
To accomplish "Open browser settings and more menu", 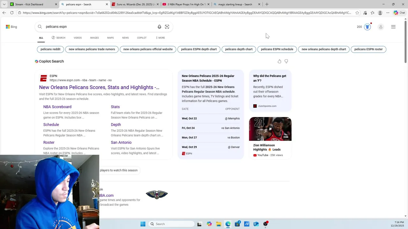I will click(388, 13).
